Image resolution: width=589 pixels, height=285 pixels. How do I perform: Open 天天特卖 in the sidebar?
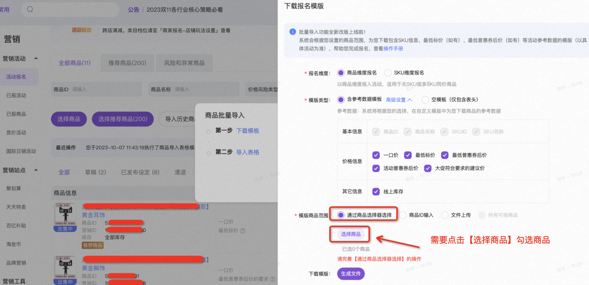pos(16,207)
